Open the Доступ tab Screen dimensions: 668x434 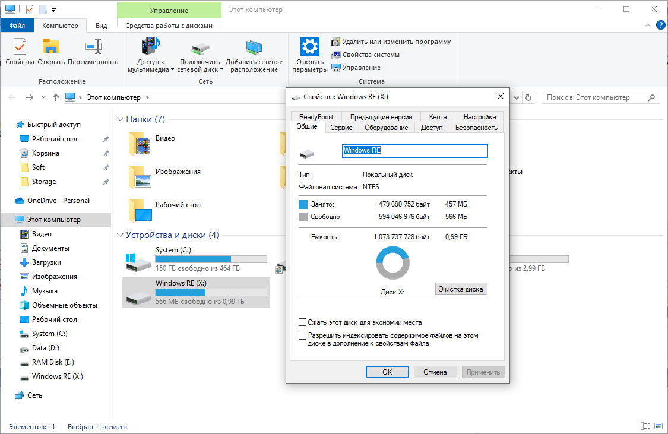click(x=432, y=127)
